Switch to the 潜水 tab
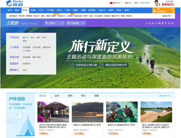 pos(70,96)
